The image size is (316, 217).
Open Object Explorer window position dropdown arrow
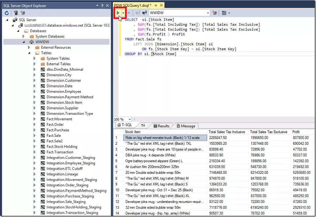(x=97, y=6)
